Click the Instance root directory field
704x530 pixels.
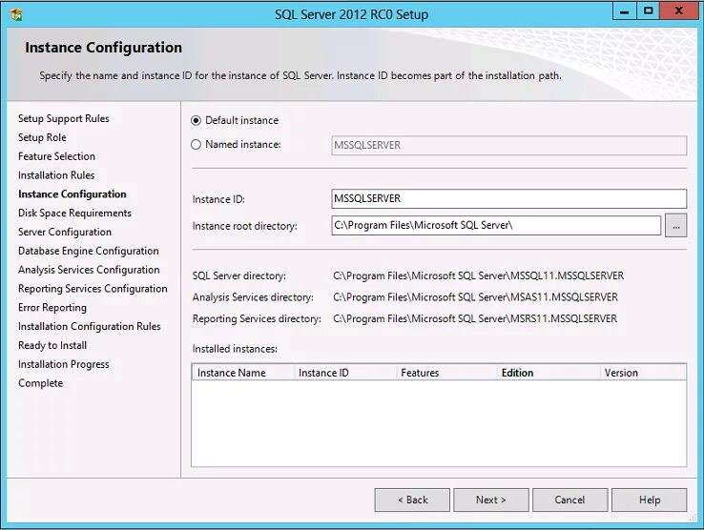[x=496, y=225]
